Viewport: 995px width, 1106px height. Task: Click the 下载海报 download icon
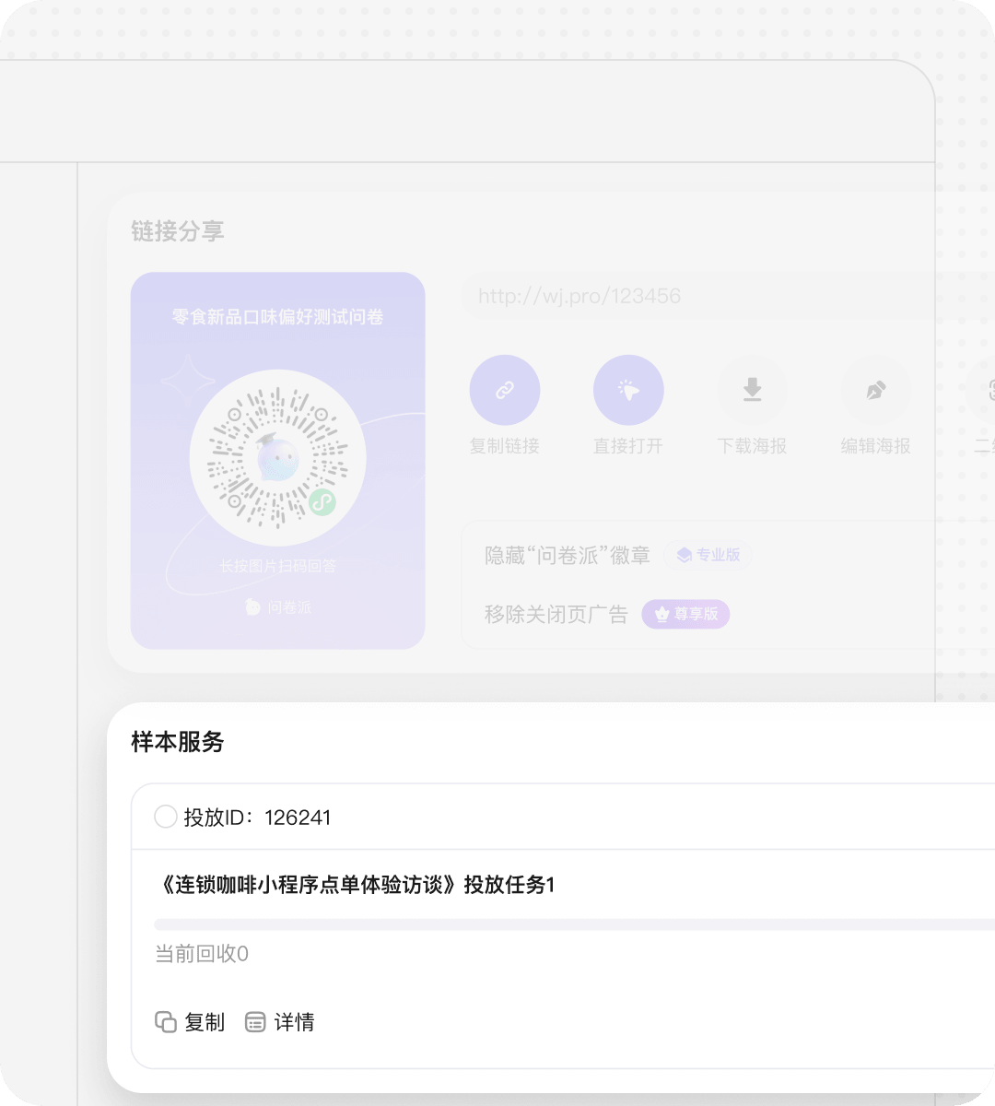click(752, 390)
